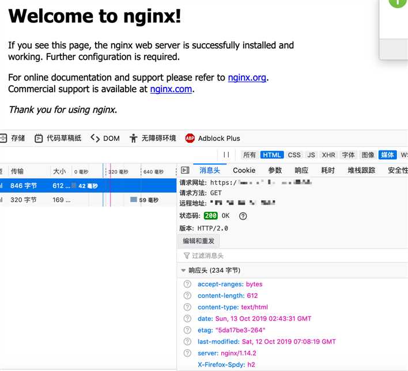The height and width of the screenshot is (371, 408).
Task: Select the X-Firefox-Spdy: h2 header line
Action: [x=226, y=365]
